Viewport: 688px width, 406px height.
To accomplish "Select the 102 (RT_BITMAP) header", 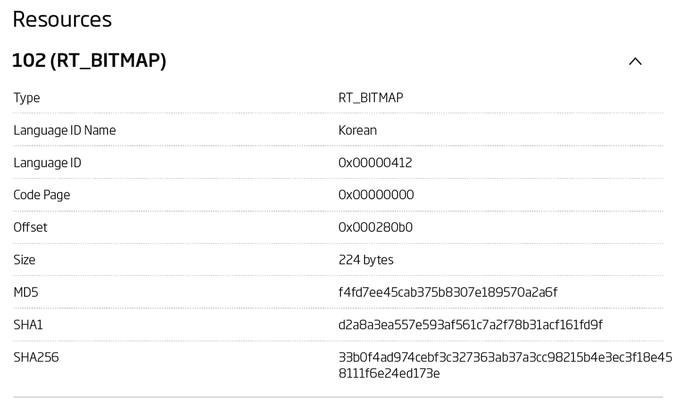I will click(x=88, y=60).
